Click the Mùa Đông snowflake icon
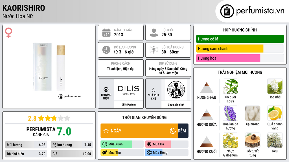Screen dimensions: 289x162 tap(149, 153)
